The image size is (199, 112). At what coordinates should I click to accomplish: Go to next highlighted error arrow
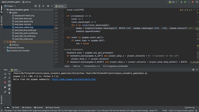click(197, 10)
